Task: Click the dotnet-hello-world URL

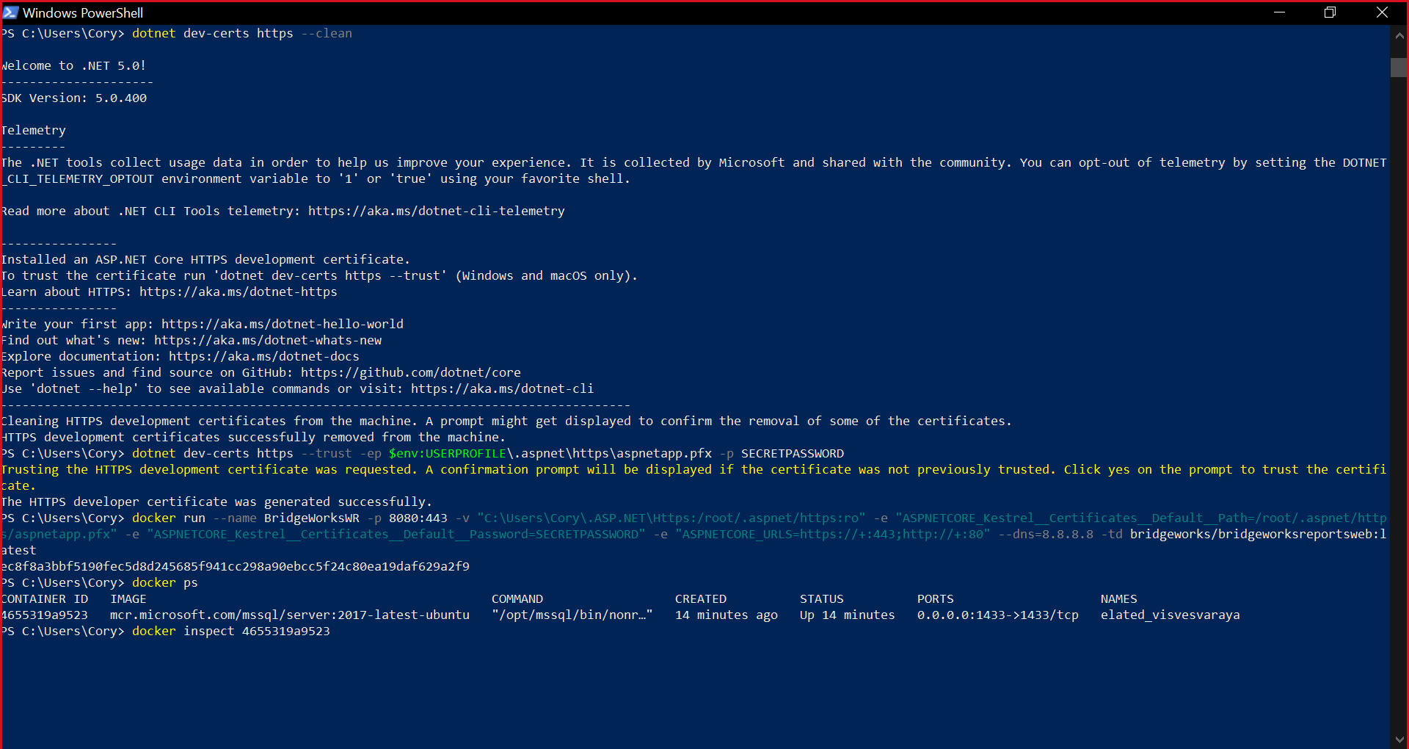Action: click(282, 325)
